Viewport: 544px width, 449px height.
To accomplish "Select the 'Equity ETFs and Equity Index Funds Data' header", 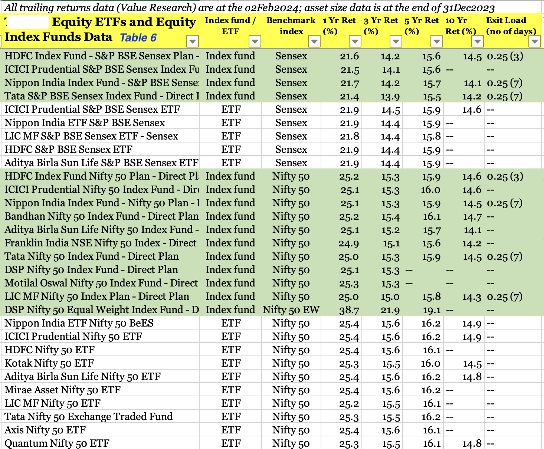I will click(100, 29).
